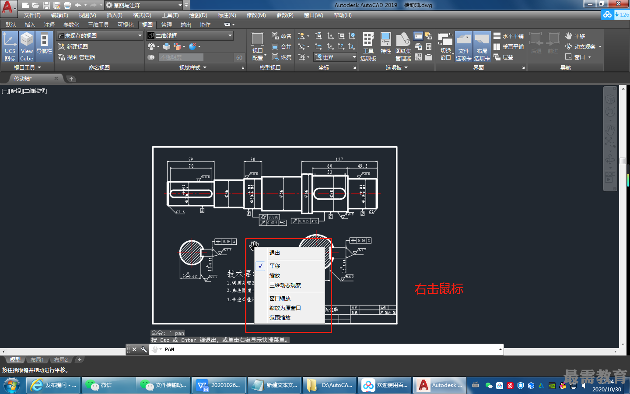Screen dimensions: 630x394
Task: Open the 未保存的视图 view dropdown
Action: click(x=100, y=35)
